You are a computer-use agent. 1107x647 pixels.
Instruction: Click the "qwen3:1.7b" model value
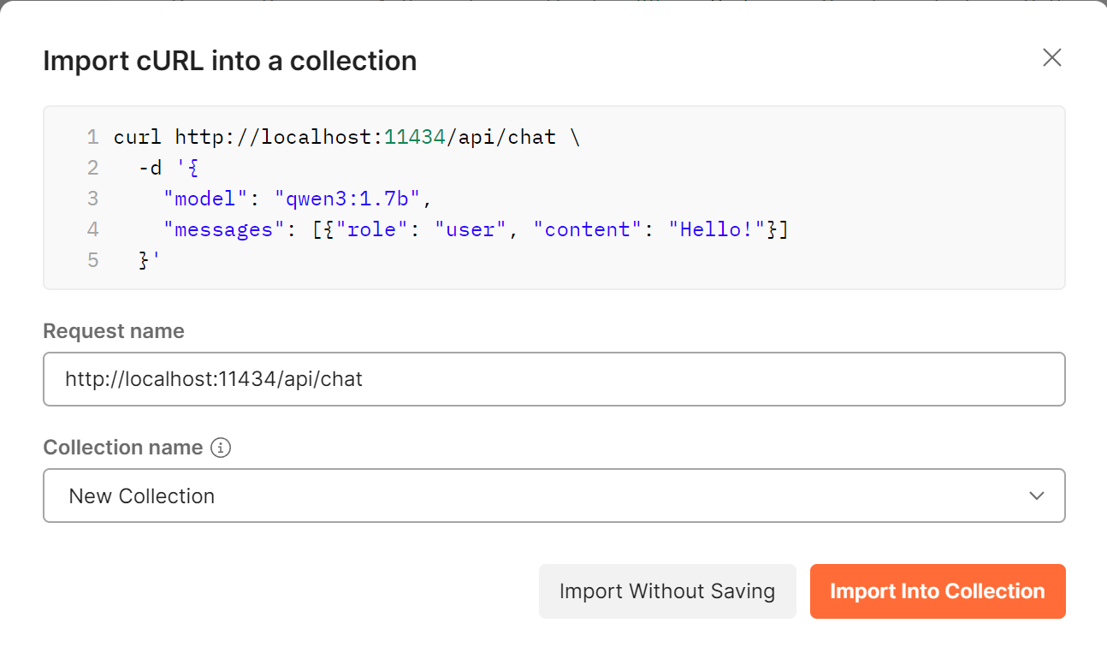click(x=348, y=199)
